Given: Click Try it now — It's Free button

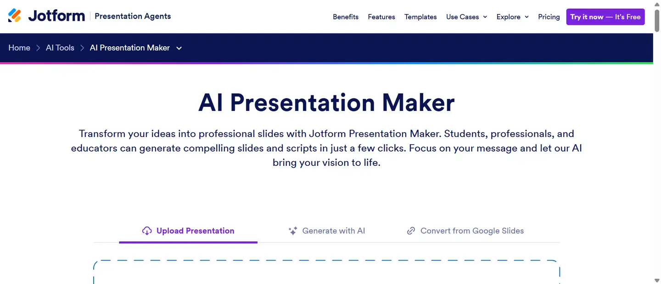Looking at the screenshot, I should pyautogui.click(x=605, y=17).
